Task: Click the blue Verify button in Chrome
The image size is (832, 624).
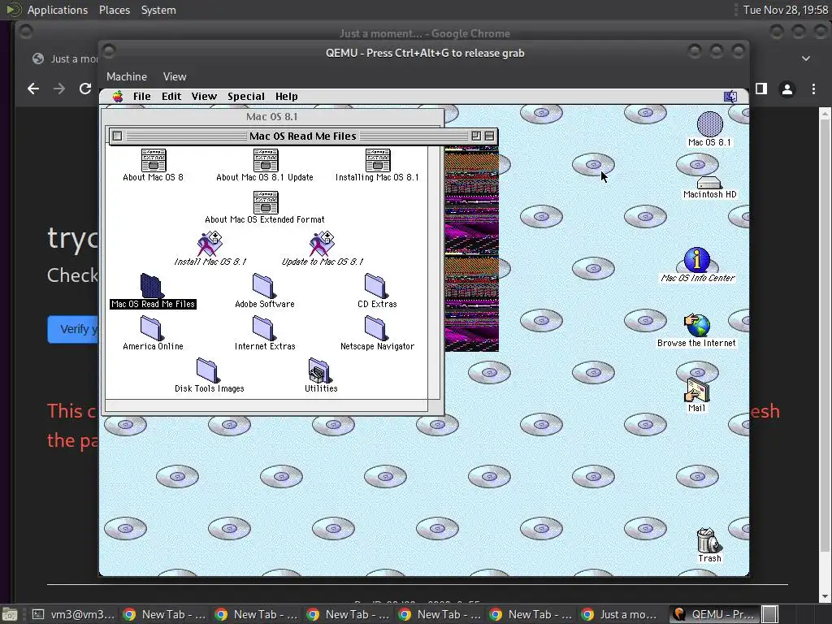Action: point(72,329)
